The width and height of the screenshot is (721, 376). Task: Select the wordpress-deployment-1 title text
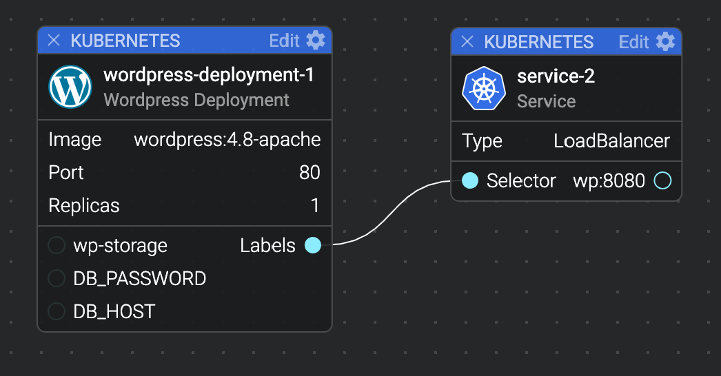209,74
